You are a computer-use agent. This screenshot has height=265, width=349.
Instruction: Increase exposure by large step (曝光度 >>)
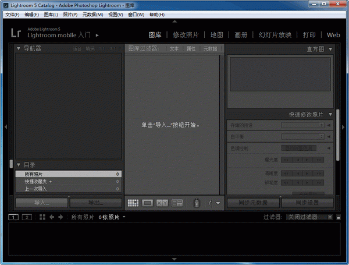pos(318,160)
